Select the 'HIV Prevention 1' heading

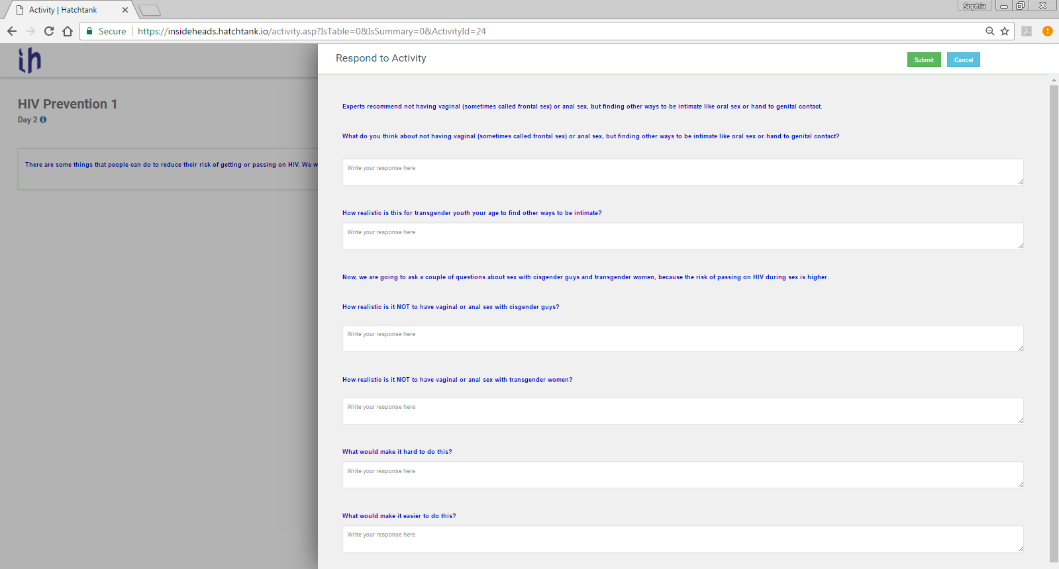pos(68,104)
